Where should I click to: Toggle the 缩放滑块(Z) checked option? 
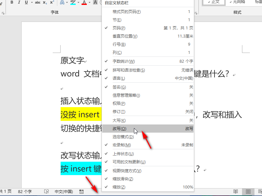tap(148, 179)
